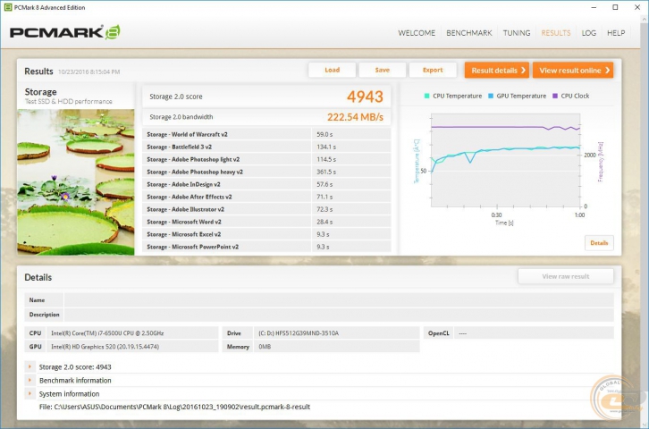649x429 pixels.
Task: Click the arrow on Result details button
Action: 523,71
